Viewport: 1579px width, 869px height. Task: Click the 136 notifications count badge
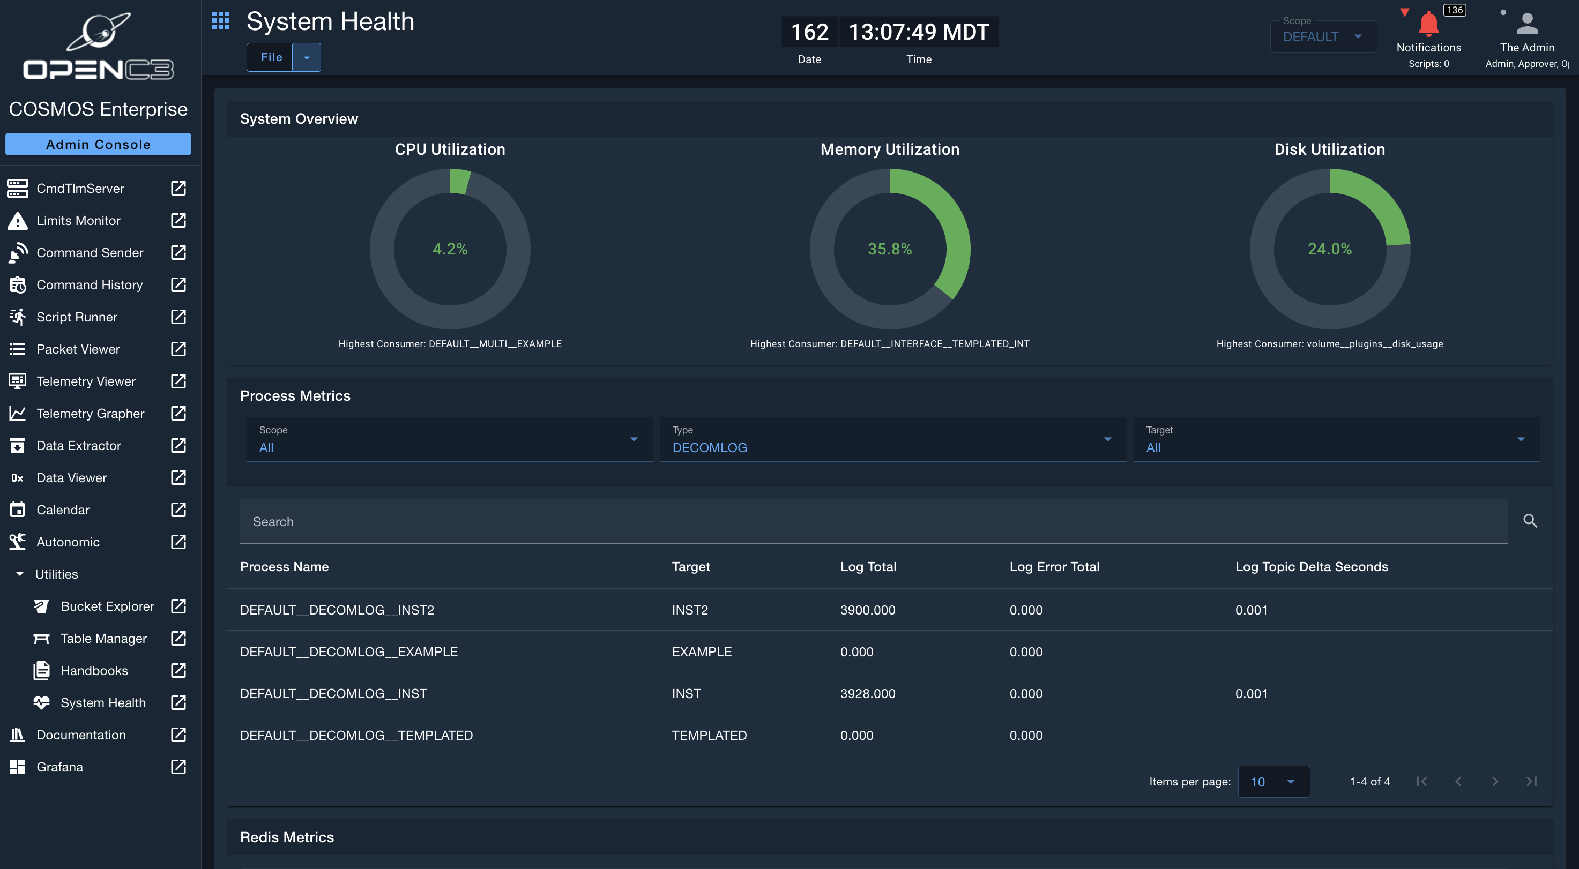(1455, 10)
